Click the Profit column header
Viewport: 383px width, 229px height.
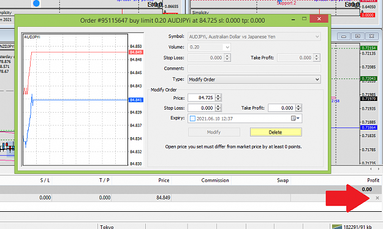373,181
